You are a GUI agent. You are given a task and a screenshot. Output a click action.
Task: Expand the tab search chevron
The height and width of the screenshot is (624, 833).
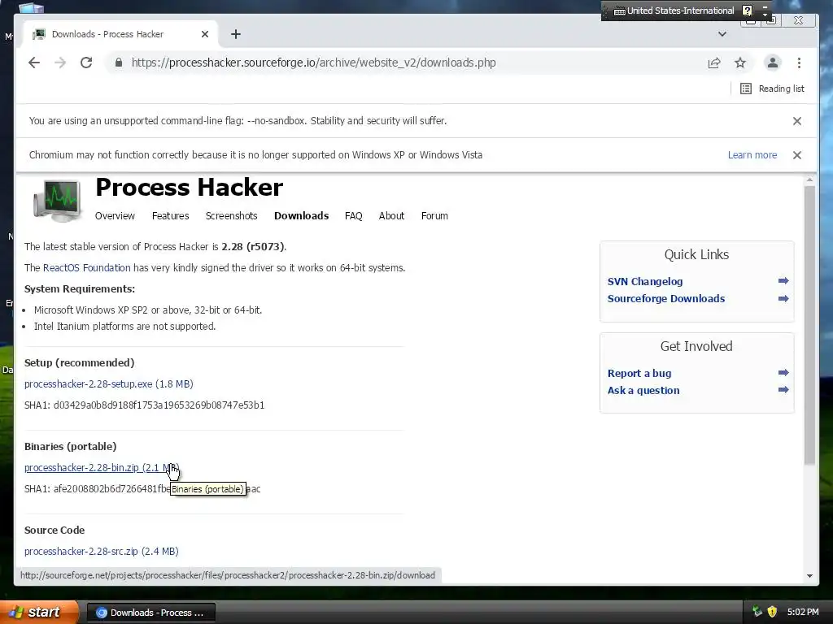722,34
